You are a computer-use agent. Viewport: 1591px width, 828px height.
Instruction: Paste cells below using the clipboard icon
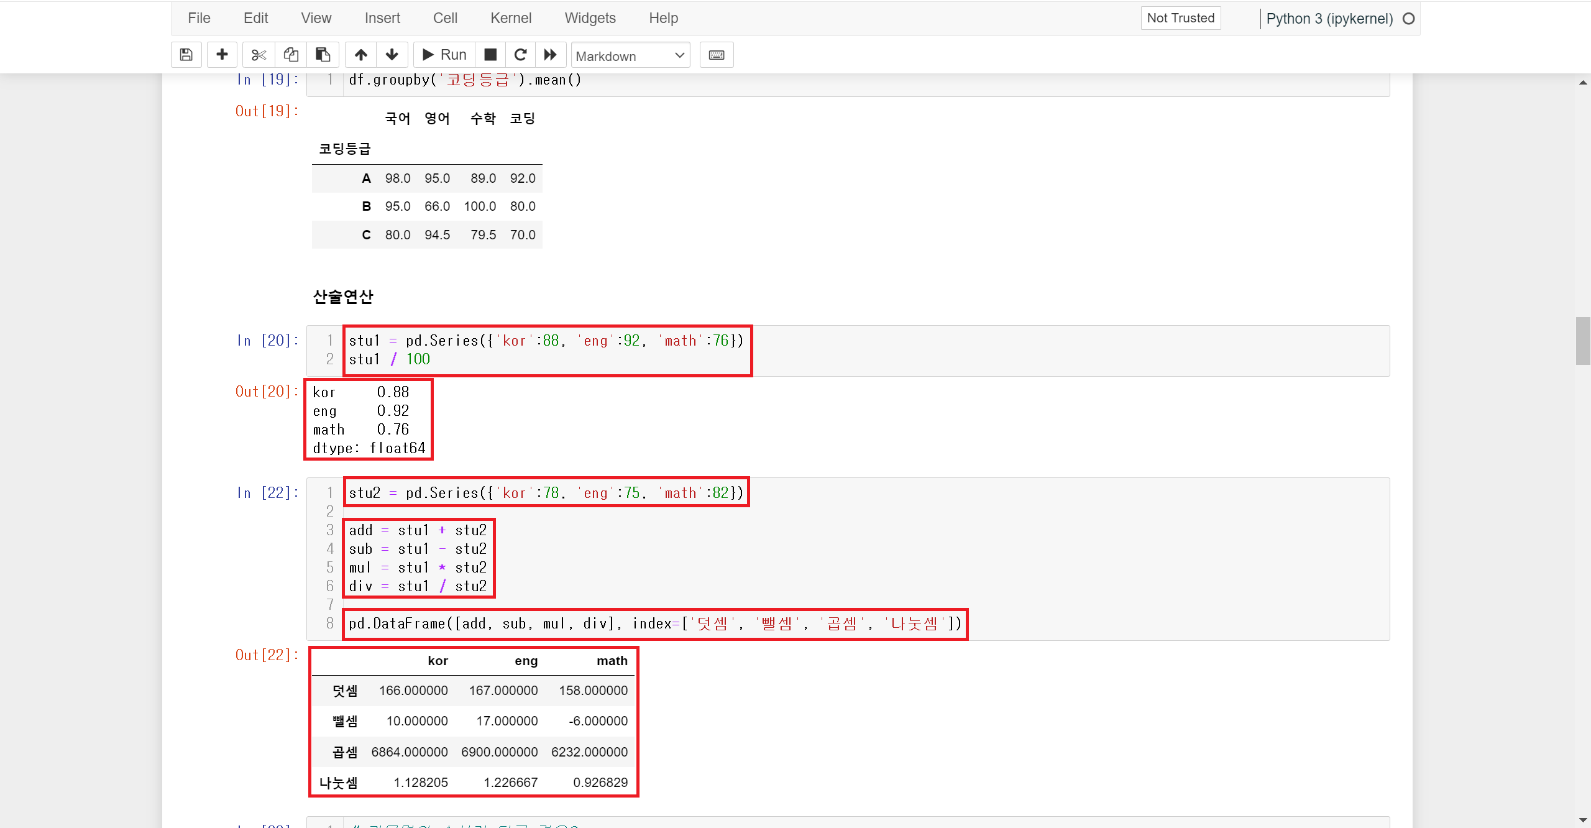(323, 55)
